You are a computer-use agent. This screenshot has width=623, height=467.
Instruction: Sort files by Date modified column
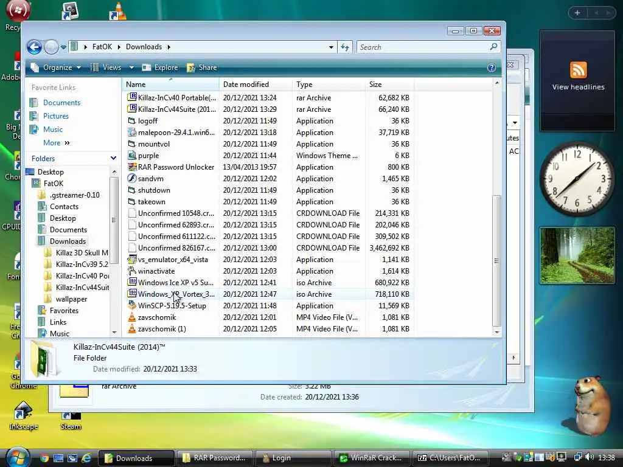click(256, 84)
